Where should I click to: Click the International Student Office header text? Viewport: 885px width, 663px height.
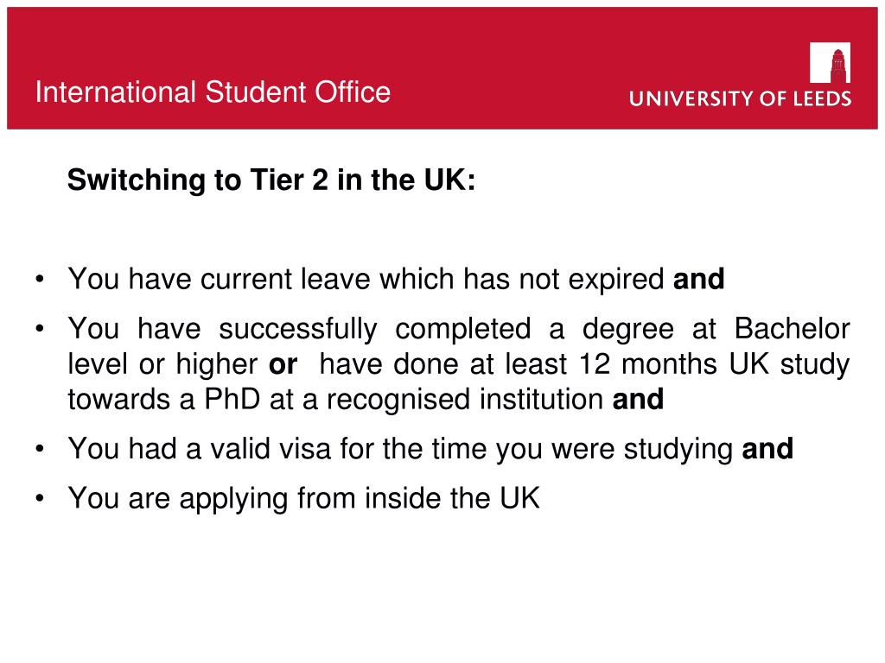coord(213,92)
